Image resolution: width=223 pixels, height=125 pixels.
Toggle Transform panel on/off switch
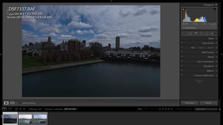click(182, 66)
